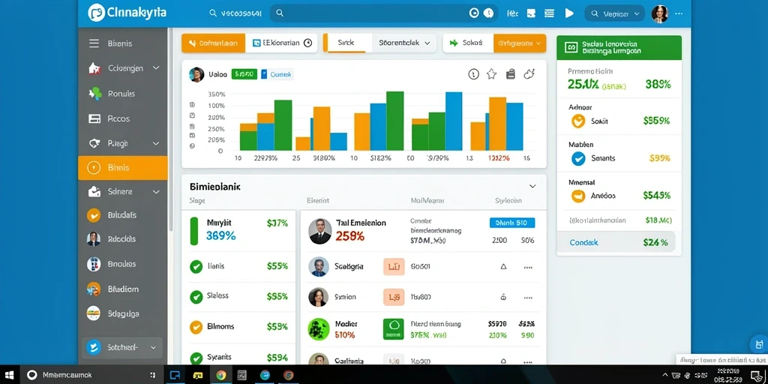Image resolution: width=768 pixels, height=384 pixels.
Task: Open the user avatar in top right
Action: tap(659, 13)
